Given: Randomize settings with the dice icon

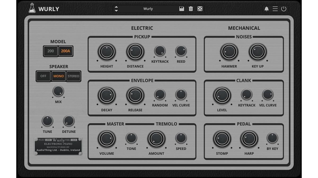Looking at the screenshot, I should click(x=200, y=9).
